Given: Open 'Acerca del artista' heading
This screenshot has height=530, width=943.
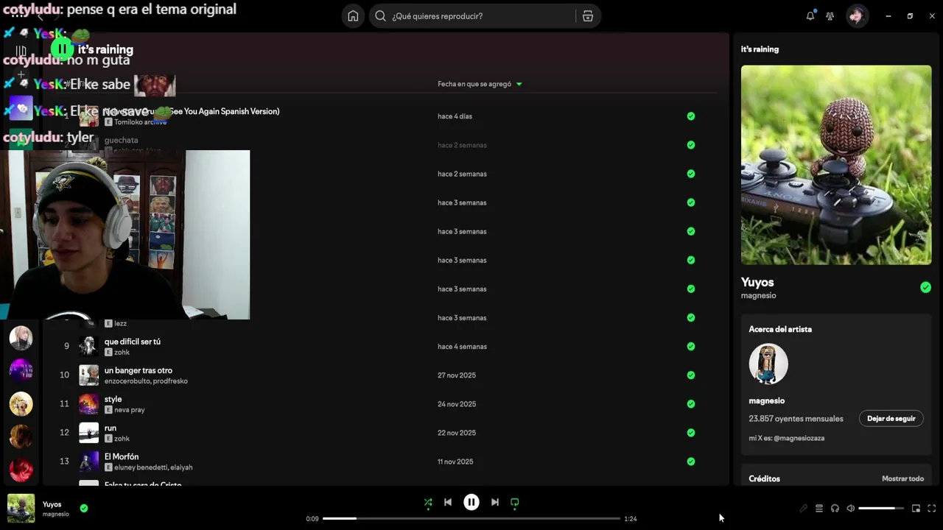Looking at the screenshot, I should coord(780,329).
